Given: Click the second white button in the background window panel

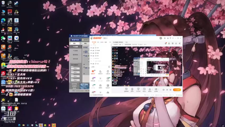Looking at the screenshot, I should click(x=75, y=72).
